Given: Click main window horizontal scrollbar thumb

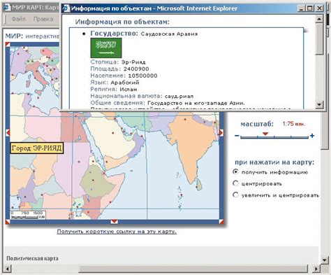Looking at the screenshot, I should tap(193, 269).
